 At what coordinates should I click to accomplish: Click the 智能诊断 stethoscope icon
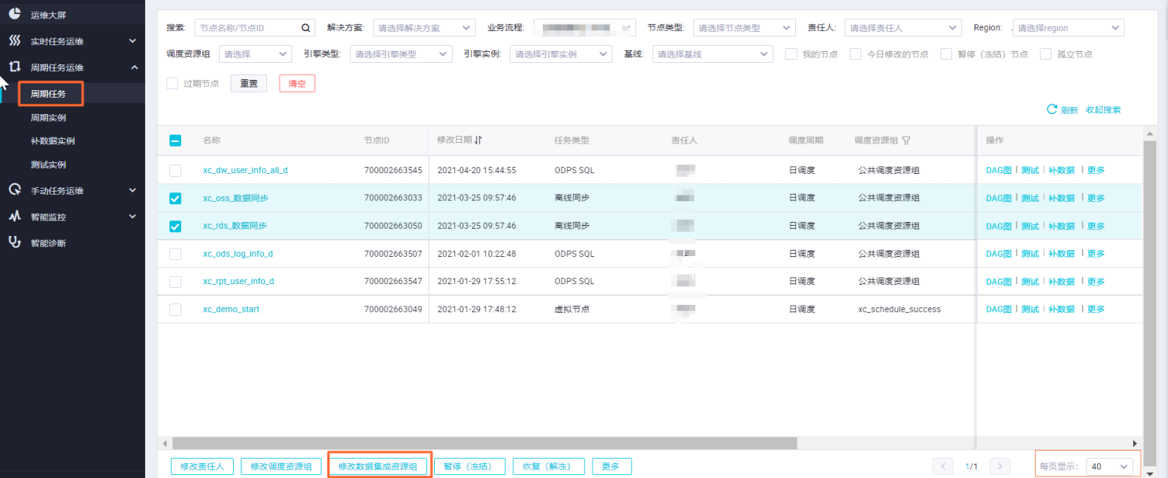click(15, 242)
